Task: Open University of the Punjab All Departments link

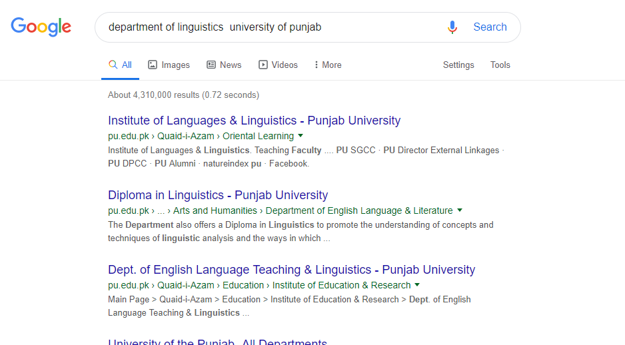Action: [218, 342]
